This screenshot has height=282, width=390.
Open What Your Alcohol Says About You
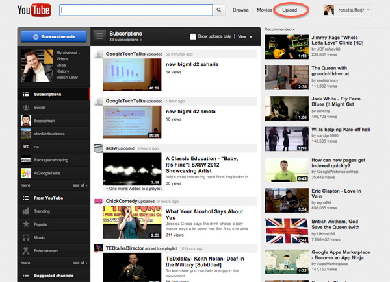205,215
